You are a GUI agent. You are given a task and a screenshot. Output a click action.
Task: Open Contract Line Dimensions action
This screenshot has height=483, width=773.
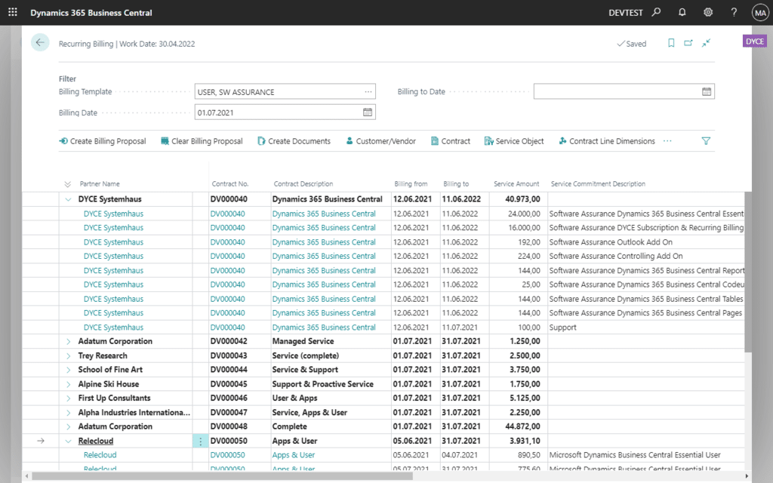pyautogui.click(x=607, y=141)
